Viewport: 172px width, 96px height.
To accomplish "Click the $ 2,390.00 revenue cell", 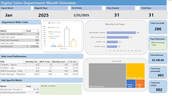I will 33,46.
